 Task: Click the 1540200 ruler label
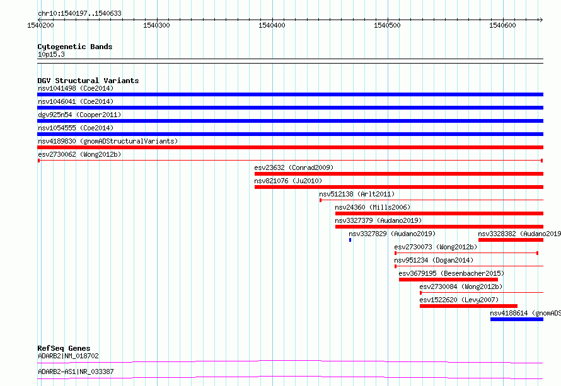(x=40, y=25)
